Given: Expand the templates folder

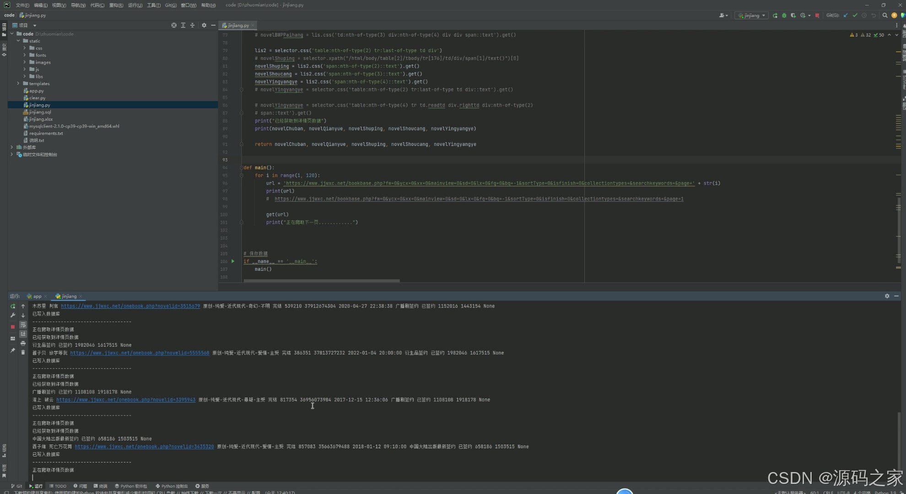Looking at the screenshot, I should tap(18, 84).
